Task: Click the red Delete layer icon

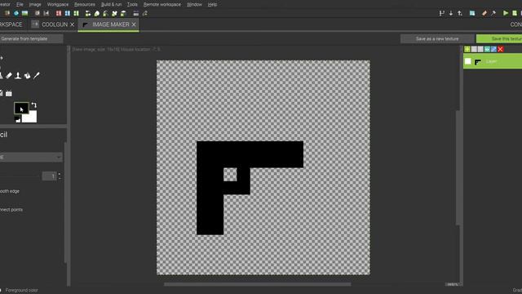Action: pos(500,49)
